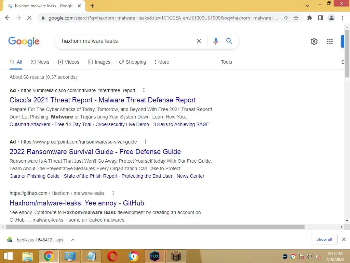Click the horizontal scrollbar
Viewport: 350px width, 263px height.
(x=155, y=227)
